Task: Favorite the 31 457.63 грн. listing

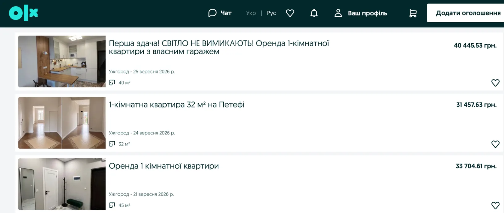Action: point(495,144)
